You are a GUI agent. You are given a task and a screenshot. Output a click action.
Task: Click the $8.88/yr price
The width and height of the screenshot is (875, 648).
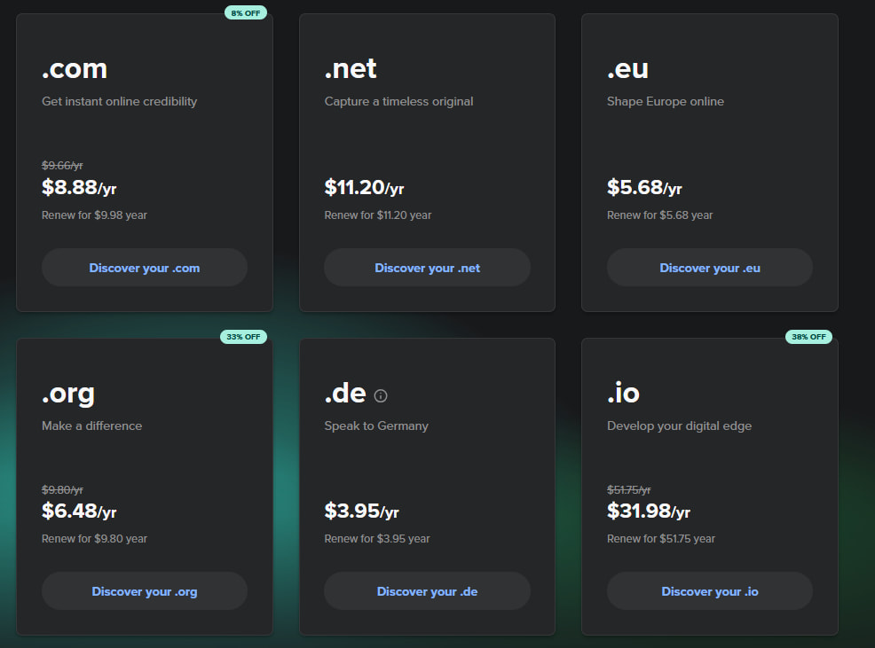(x=79, y=187)
